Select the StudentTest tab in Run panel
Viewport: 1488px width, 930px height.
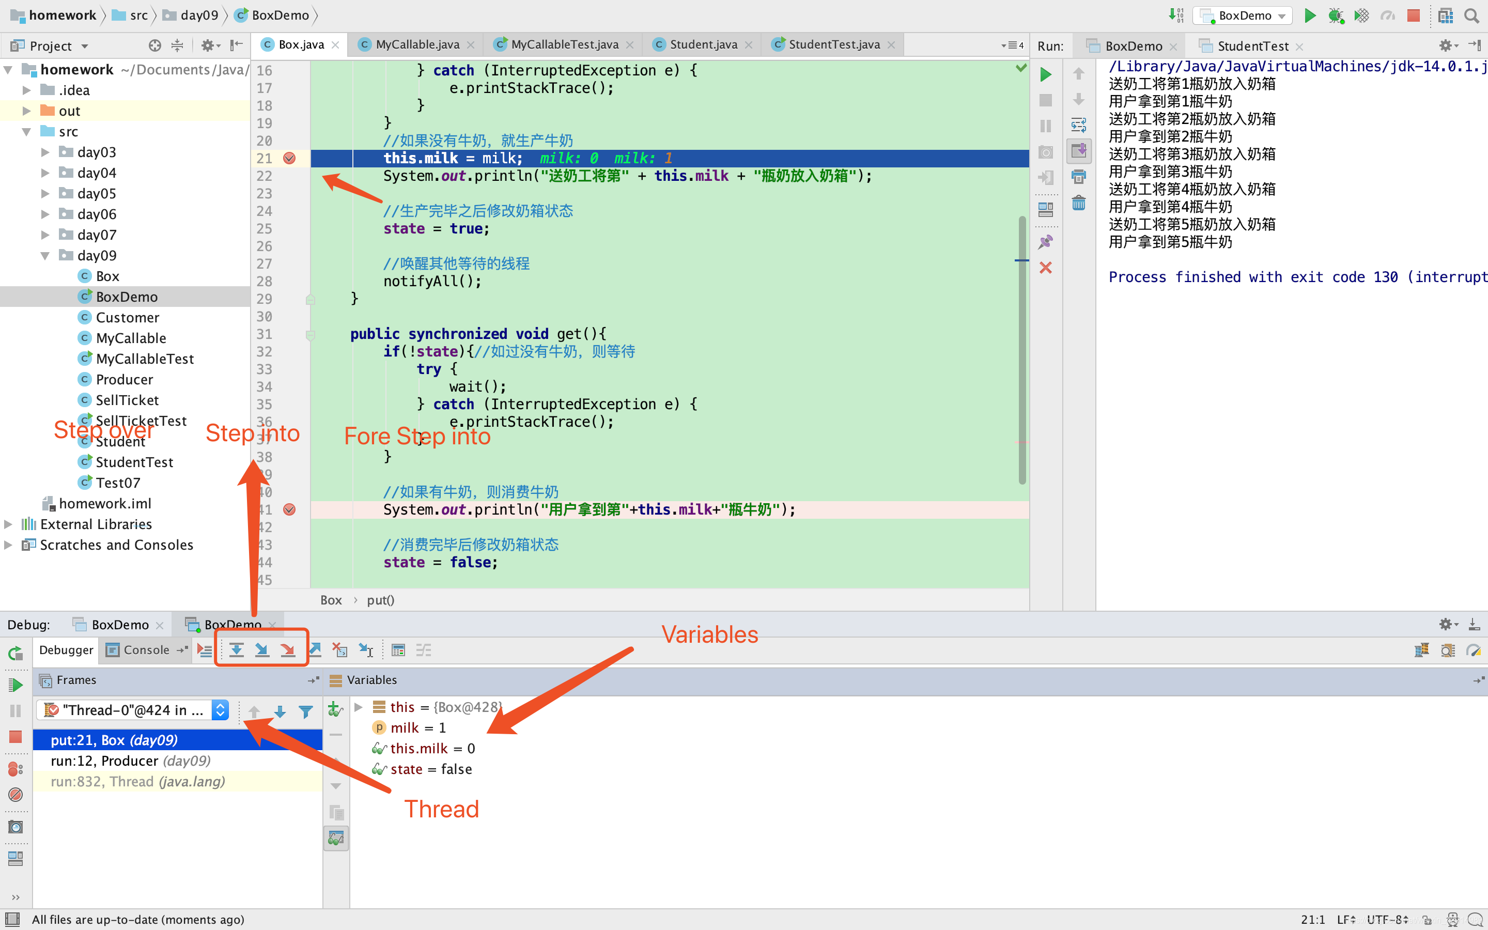point(1252,46)
